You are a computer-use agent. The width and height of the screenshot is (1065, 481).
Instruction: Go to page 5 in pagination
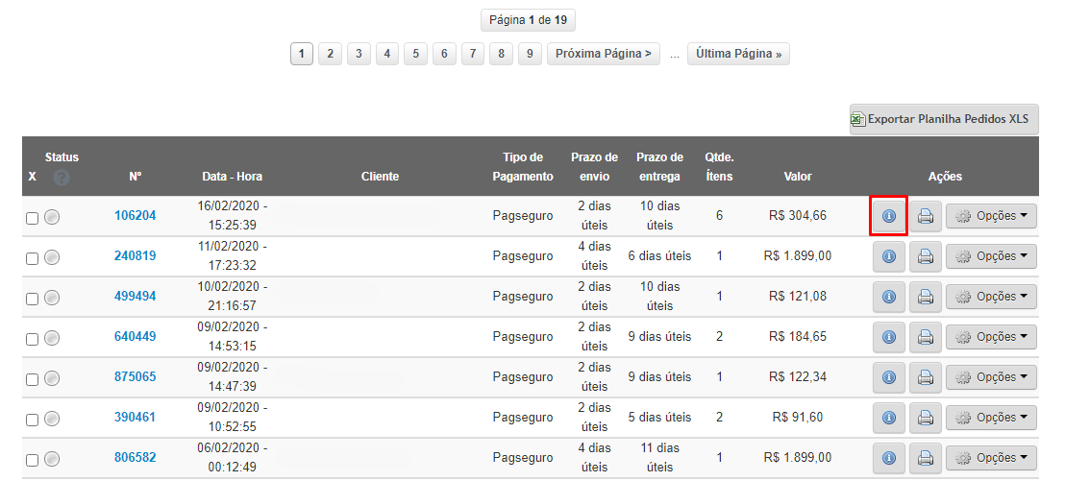pyautogui.click(x=415, y=54)
